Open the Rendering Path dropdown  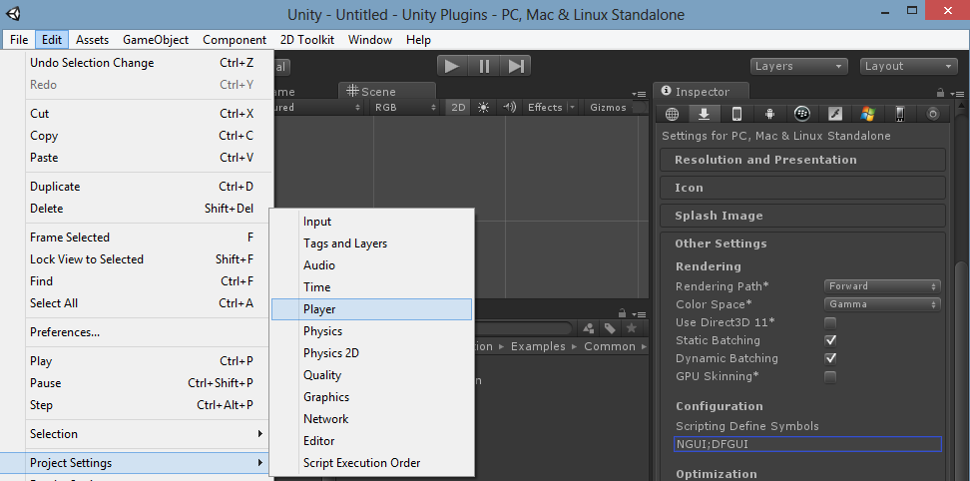tap(882, 286)
